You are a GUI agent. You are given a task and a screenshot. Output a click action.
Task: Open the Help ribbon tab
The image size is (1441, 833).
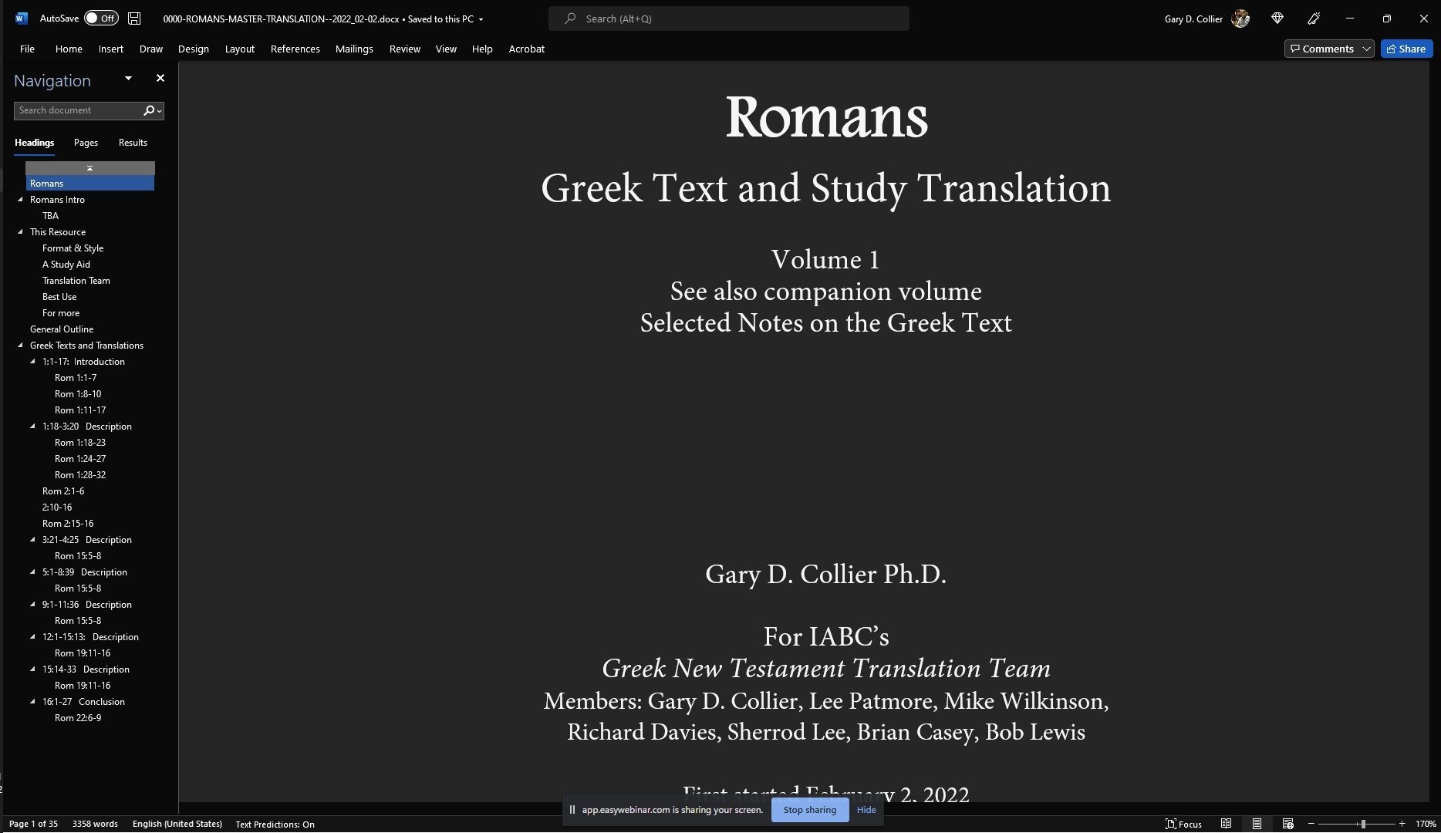tap(482, 49)
